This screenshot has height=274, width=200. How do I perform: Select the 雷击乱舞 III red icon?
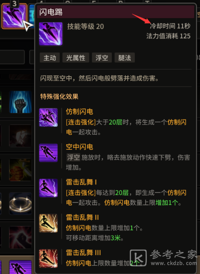[48, 258]
